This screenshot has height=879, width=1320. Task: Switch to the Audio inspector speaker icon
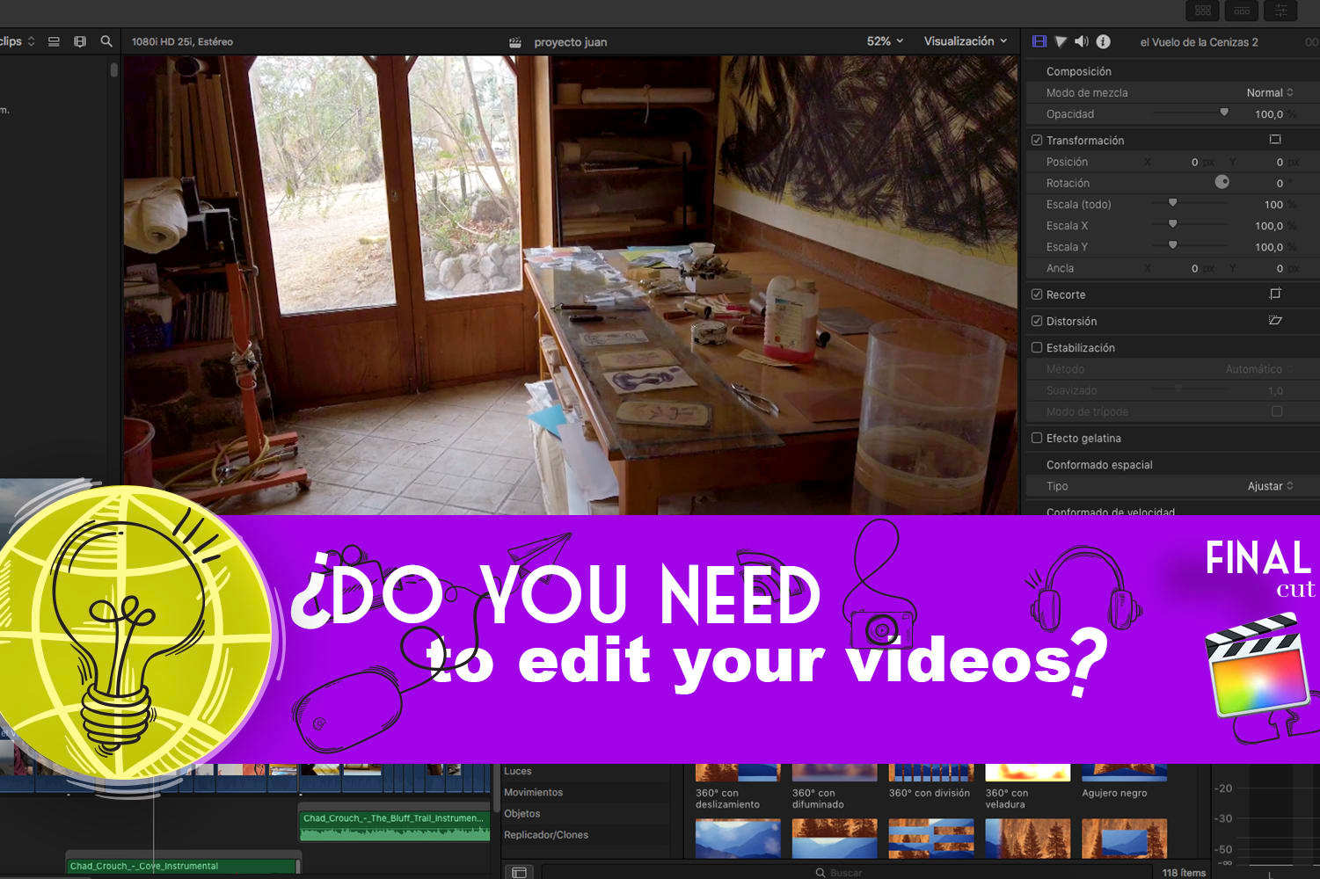click(1082, 41)
